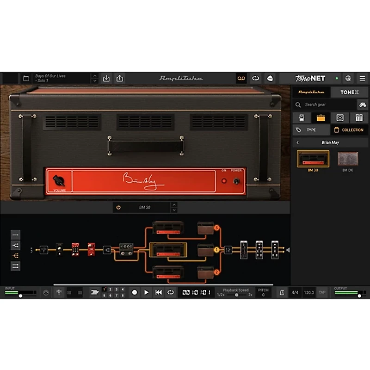Select the COLLECTION browse tab
The height and width of the screenshot is (370, 370).
[x=349, y=130]
